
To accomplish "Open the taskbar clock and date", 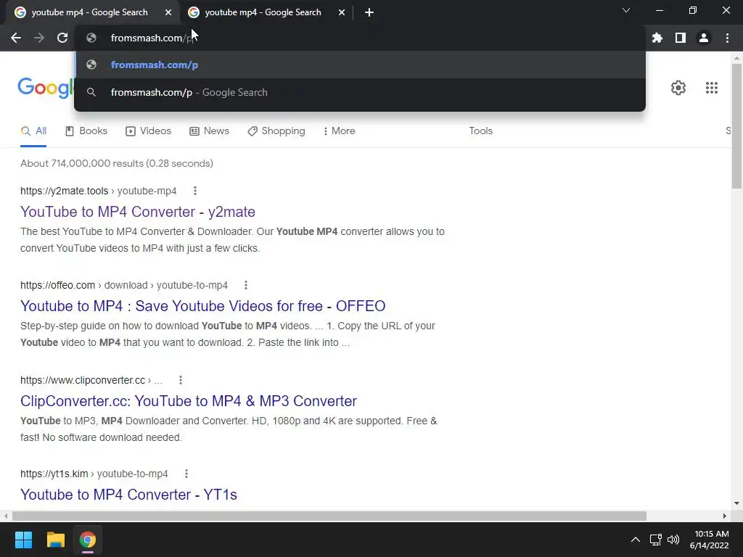I will tap(711, 540).
